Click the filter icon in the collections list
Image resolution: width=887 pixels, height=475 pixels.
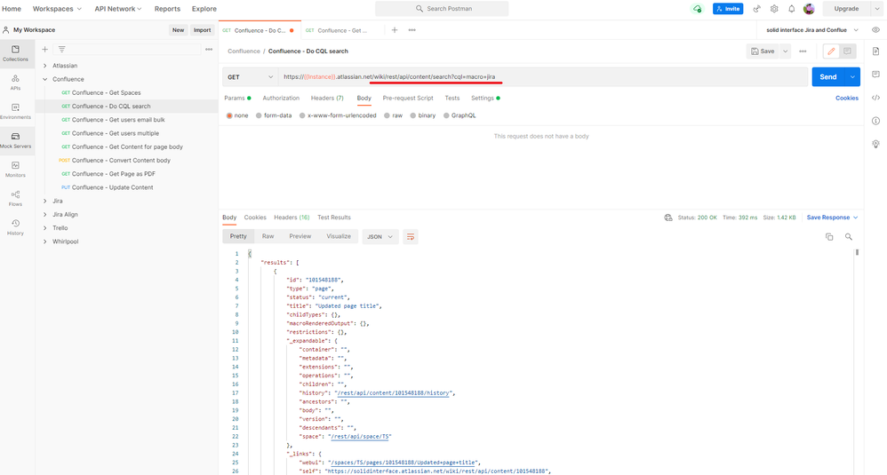tap(61, 49)
